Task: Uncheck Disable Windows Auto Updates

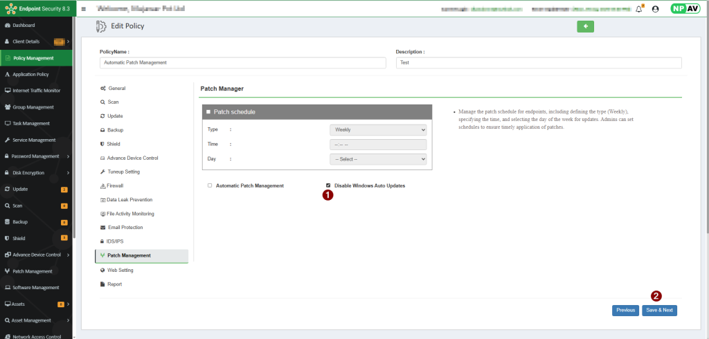Action: pyautogui.click(x=328, y=185)
